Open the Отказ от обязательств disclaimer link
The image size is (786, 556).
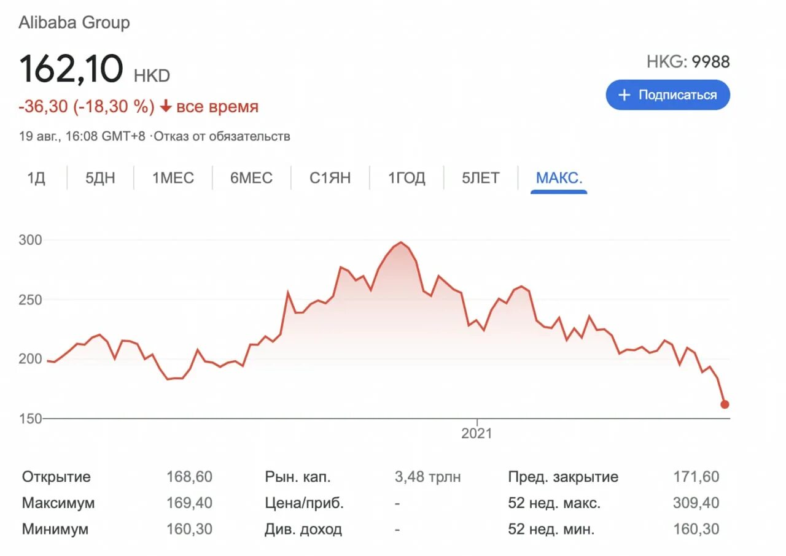pyautogui.click(x=222, y=136)
